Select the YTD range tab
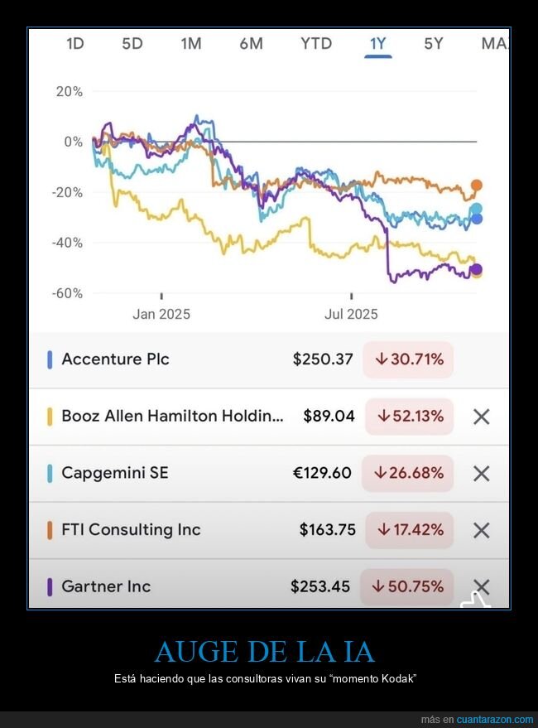 (x=316, y=44)
